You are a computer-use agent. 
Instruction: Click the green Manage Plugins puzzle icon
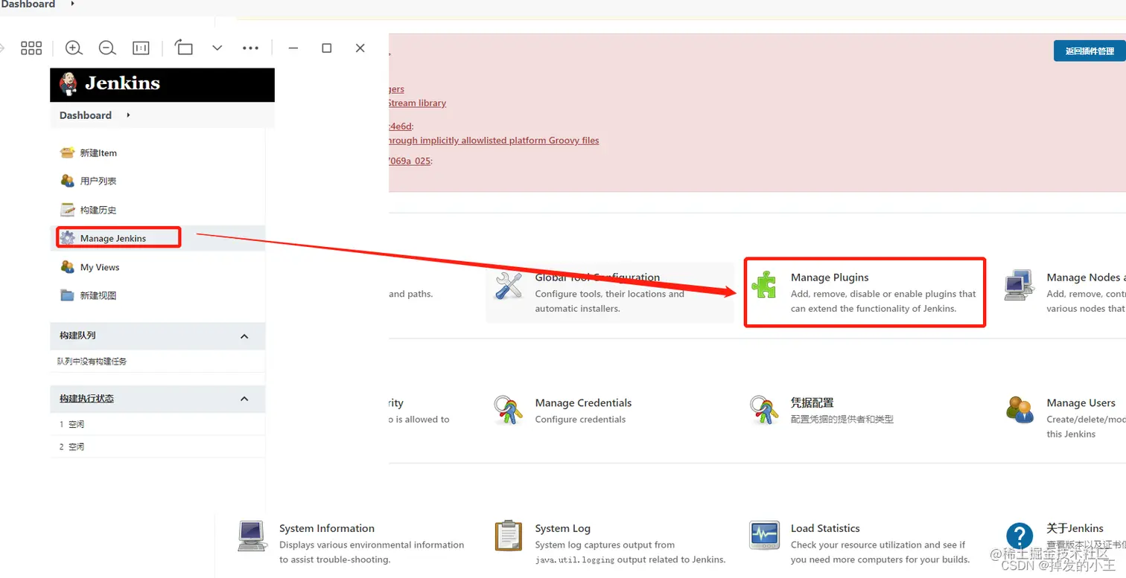pos(764,285)
